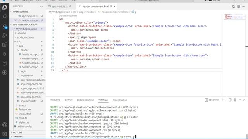248x139 pixels.
Task: Open app-routing.module.ts file
Action: (33, 80)
